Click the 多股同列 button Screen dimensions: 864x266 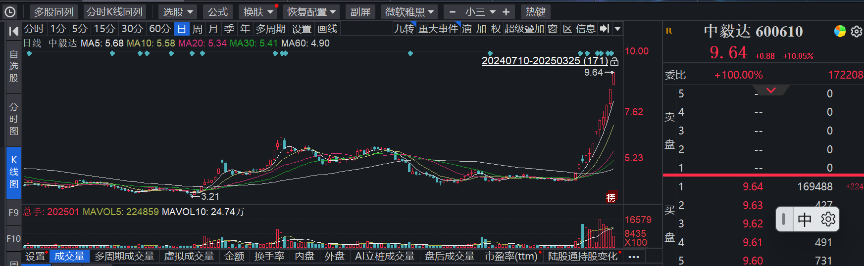(x=53, y=12)
